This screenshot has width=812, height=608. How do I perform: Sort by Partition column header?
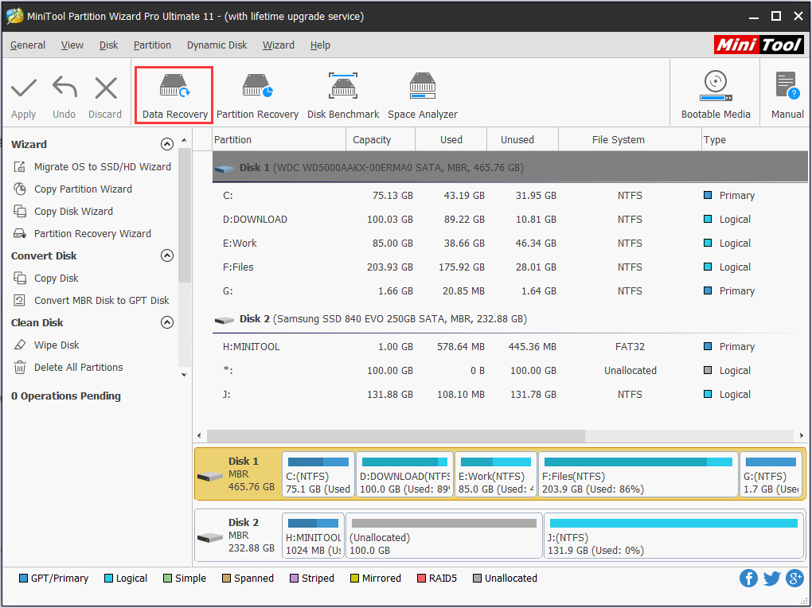(279, 140)
